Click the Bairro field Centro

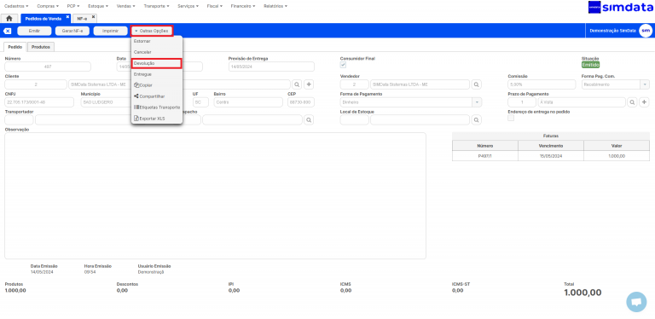pyautogui.click(x=248, y=102)
